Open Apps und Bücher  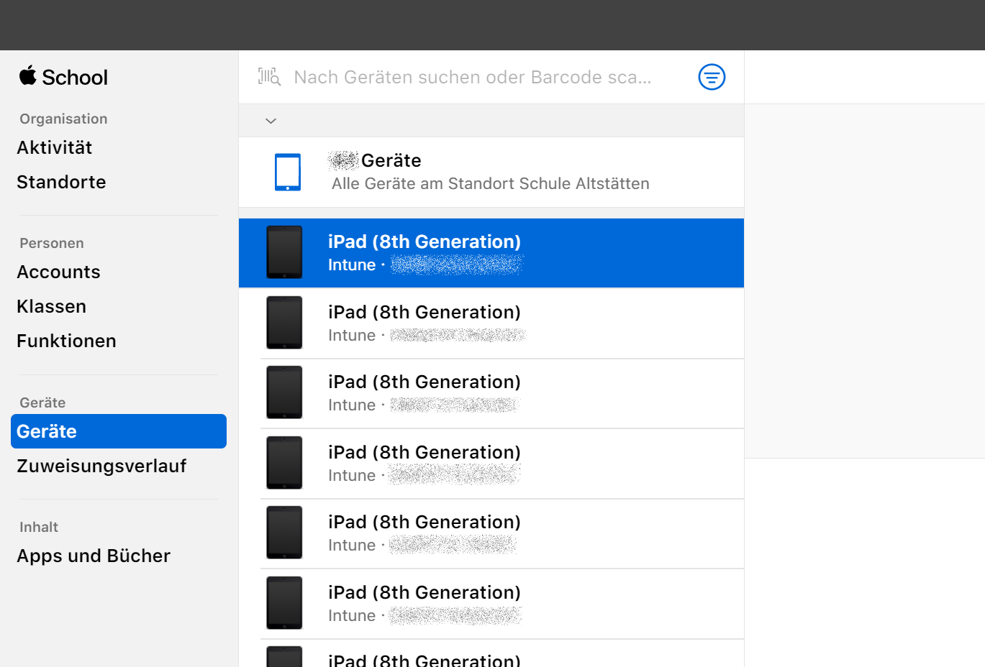pyautogui.click(x=94, y=556)
